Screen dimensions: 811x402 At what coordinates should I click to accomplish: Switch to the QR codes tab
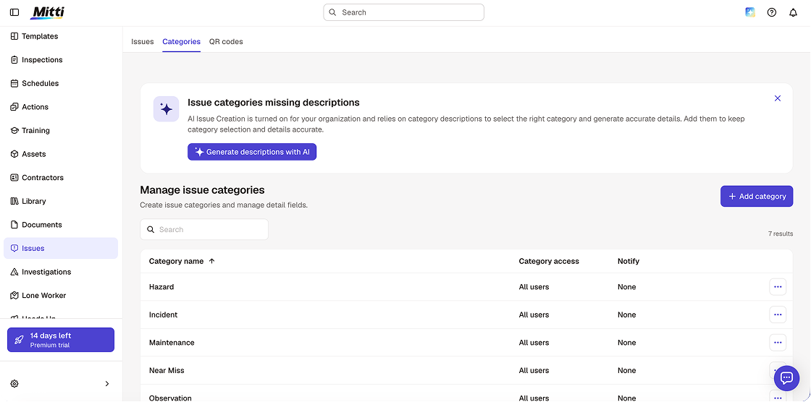tap(226, 41)
